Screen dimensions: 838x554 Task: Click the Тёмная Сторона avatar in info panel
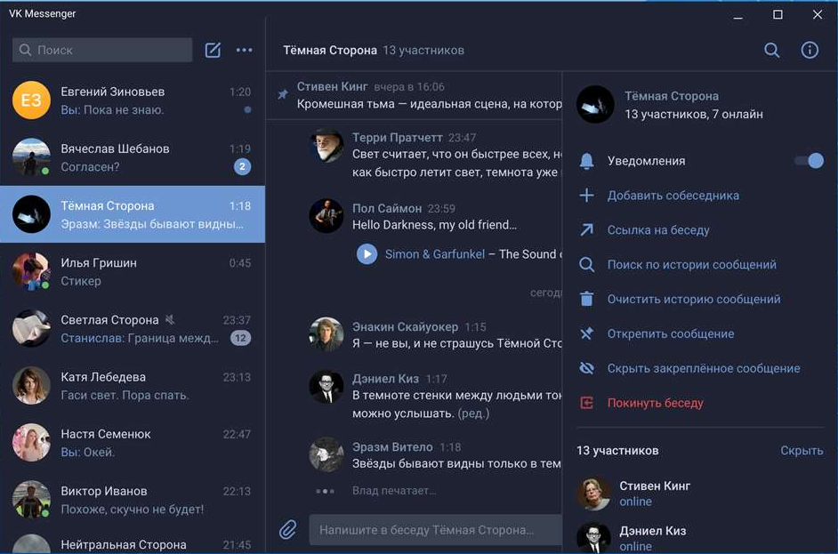pos(595,105)
